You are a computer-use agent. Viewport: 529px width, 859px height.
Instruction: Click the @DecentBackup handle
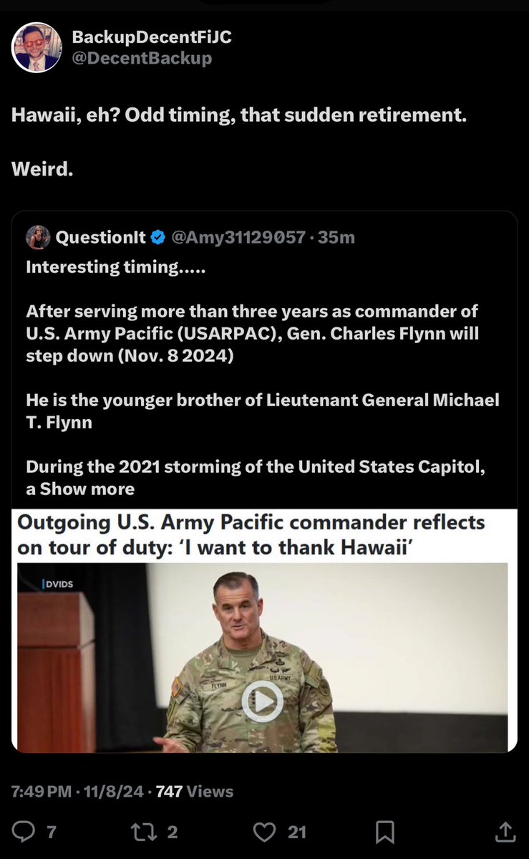coord(142,58)
